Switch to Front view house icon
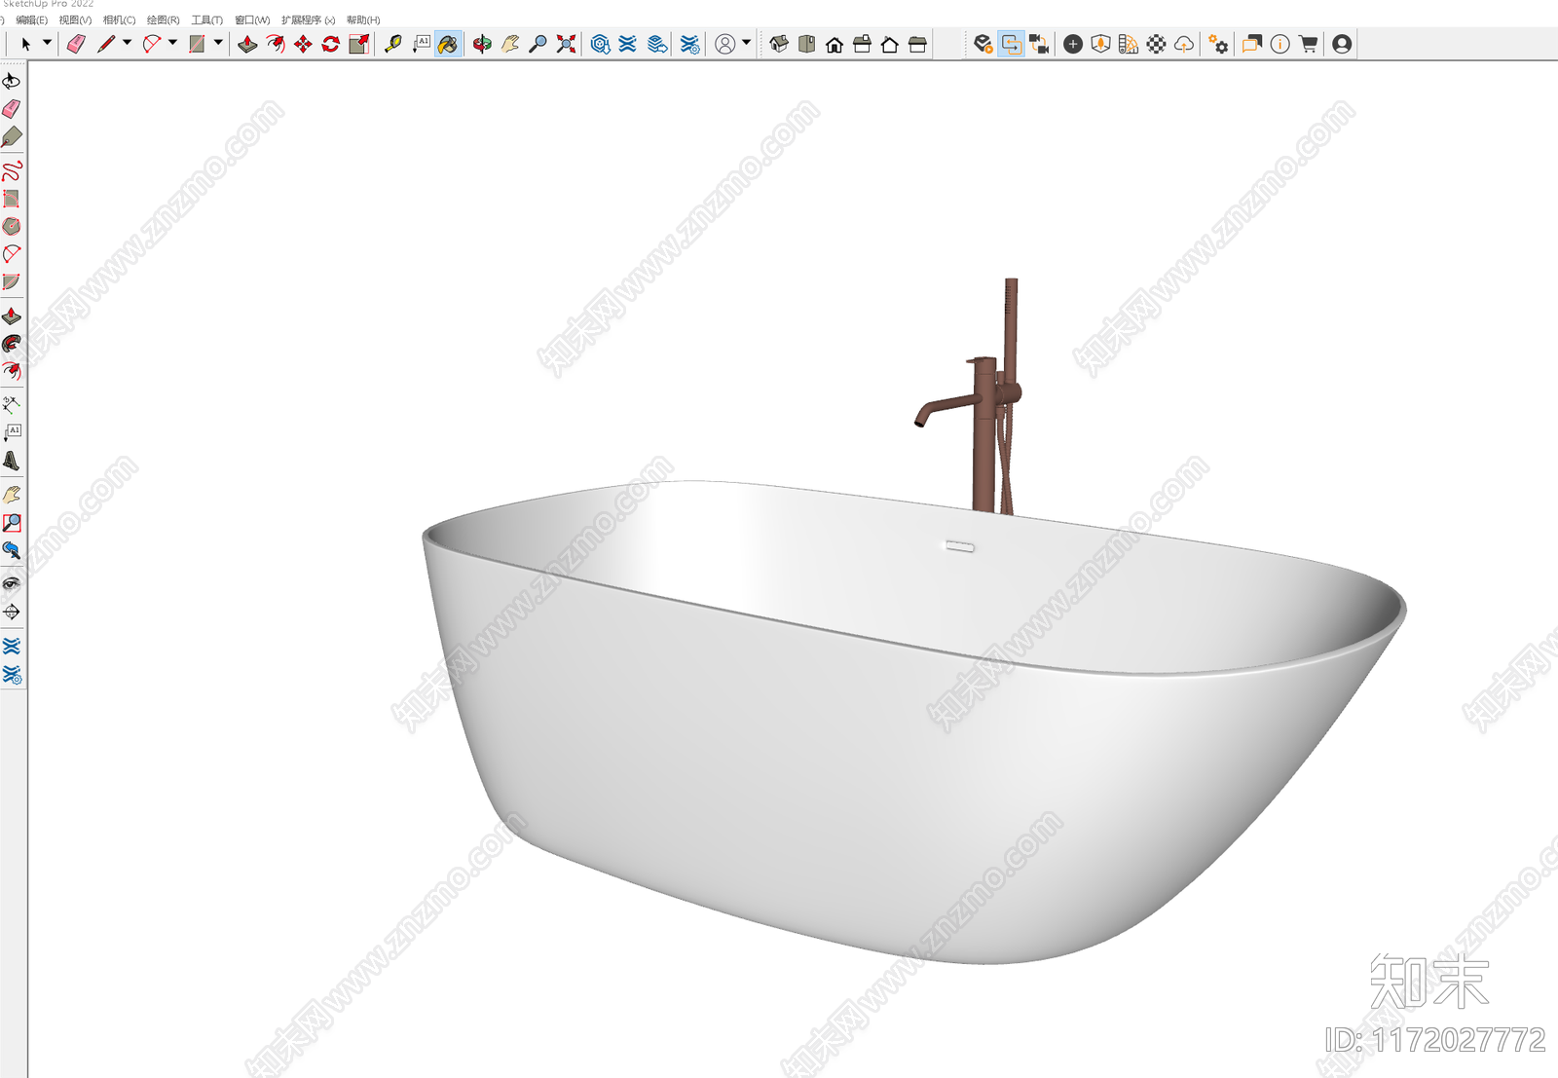The height and width of the screenshot is (1078, 1558). [x=835, y=44]
